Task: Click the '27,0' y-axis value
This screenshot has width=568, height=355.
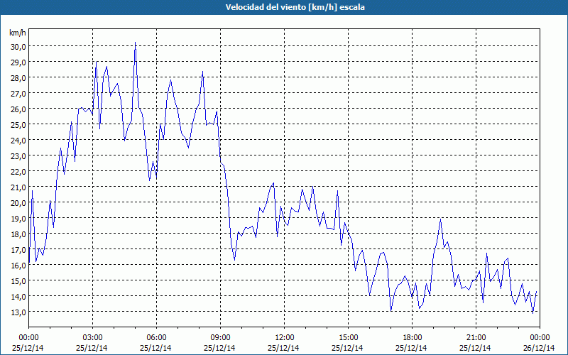Action: point(17,94)
